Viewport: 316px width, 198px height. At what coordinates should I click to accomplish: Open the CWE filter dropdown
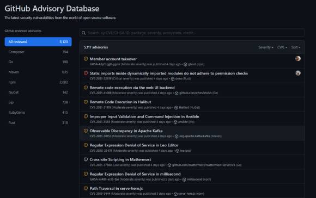pos(282,47)
